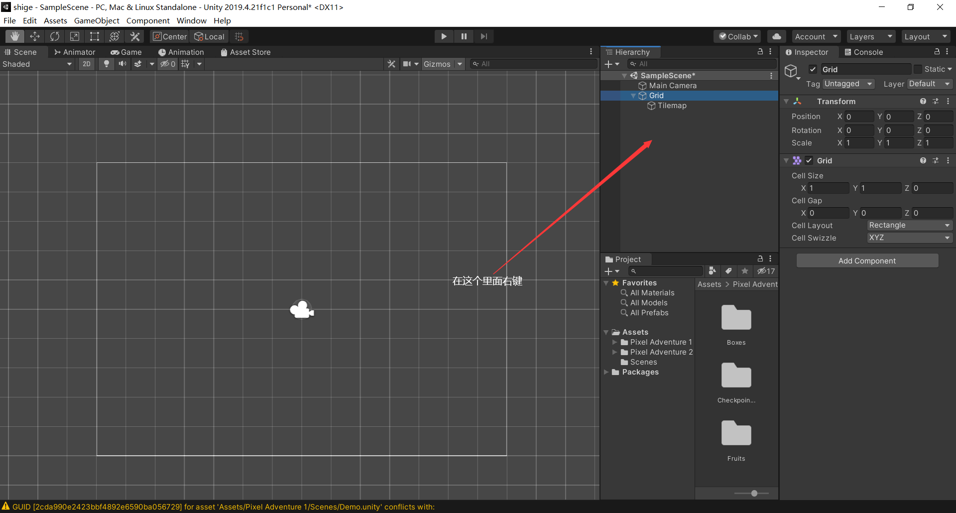956x513 pixels.
Task: Open the Layout dropdown
Action: tap(925, 36)
